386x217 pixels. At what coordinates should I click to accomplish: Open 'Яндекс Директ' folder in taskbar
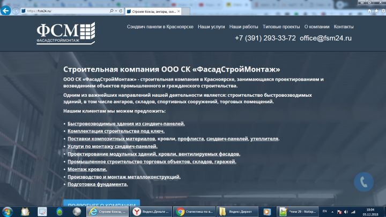click(237, 212)
